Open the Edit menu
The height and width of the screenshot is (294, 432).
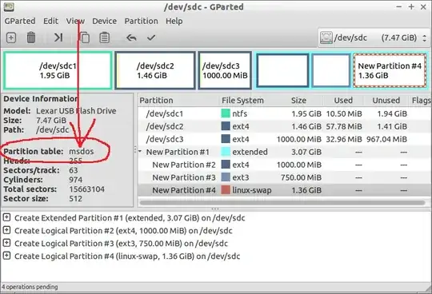pyautogui.click(x=50, y=22)
